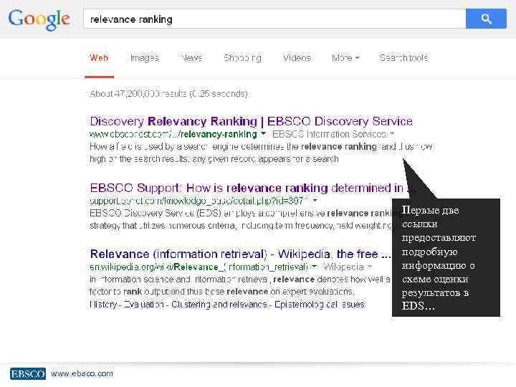Open the Shopping tab
The image size is (516, 387).
(x=242, y=58)
